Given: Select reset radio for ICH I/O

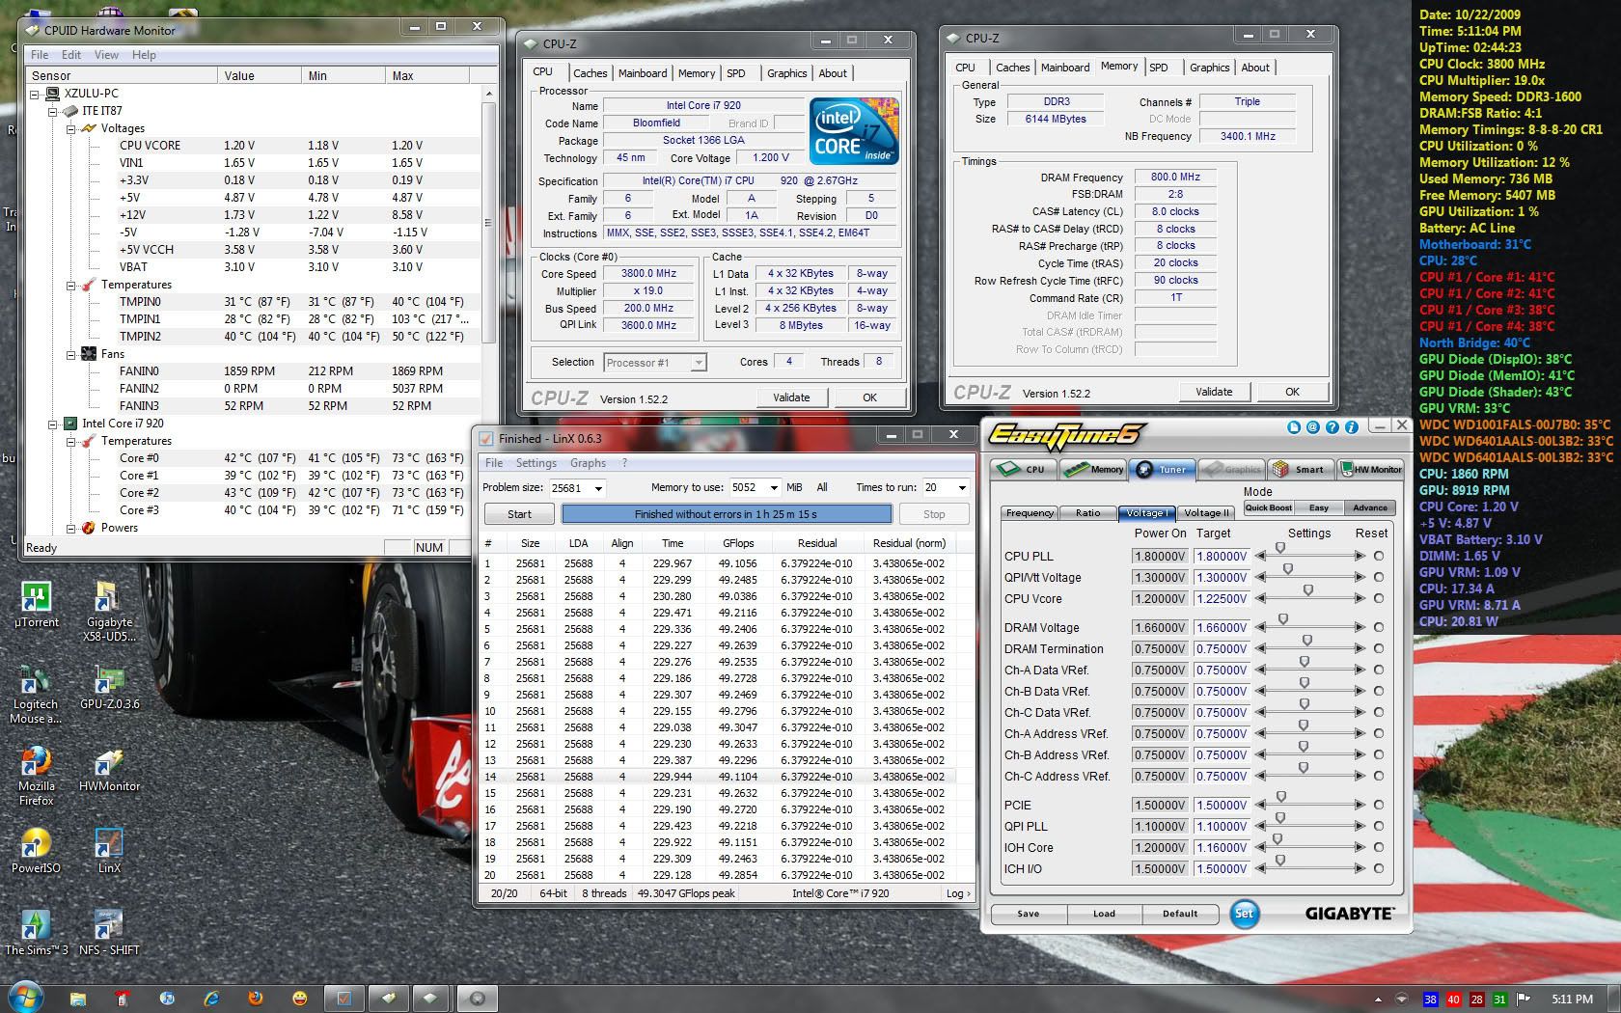Looking at the screenshot, I should coord(1379,868).
